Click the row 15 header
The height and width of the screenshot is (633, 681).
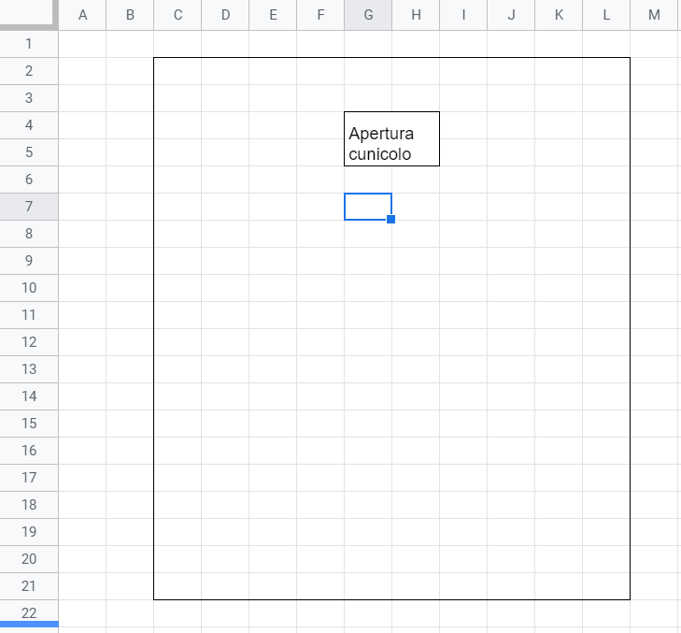point(28,424)
